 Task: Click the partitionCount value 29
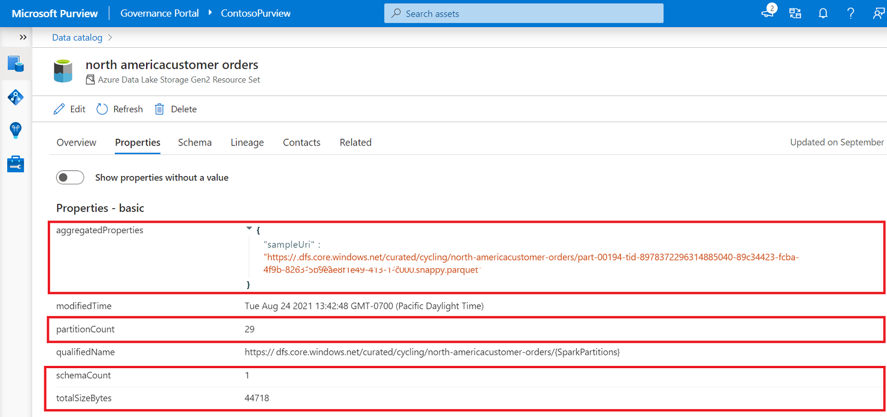pyautogui.click(x=249, y=329)
